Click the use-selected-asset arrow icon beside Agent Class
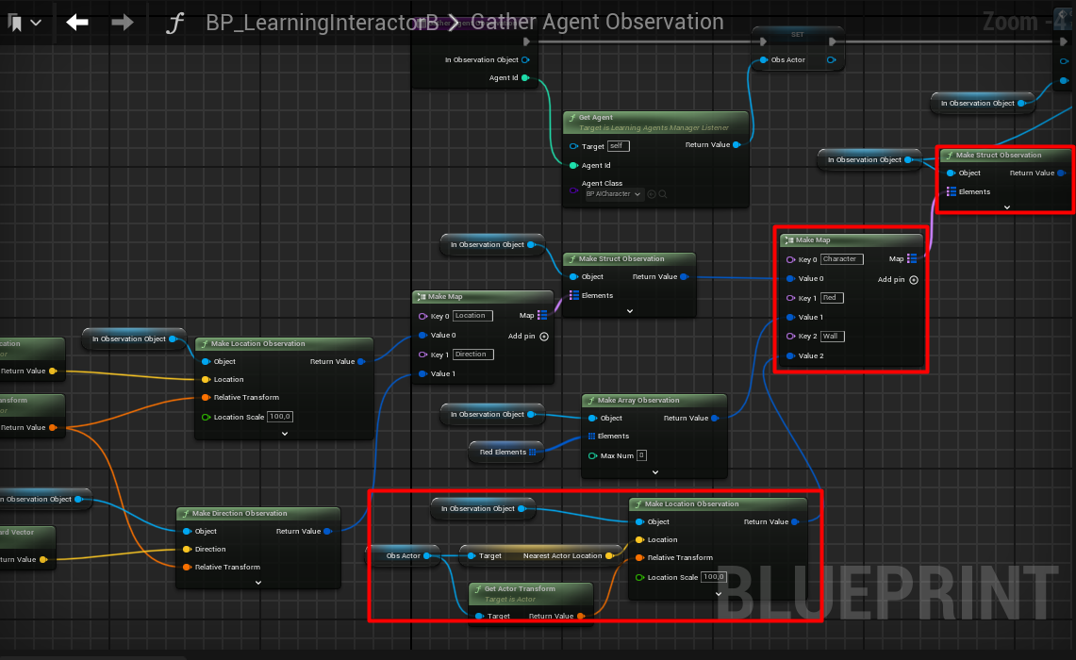 click(x=652, y=194)
